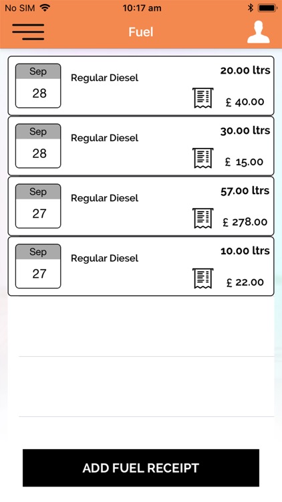The height and width of the screenshot is (502, 282).
Task: Open the 57.00 ltrs fuel entry
Action: pos(141,206)
